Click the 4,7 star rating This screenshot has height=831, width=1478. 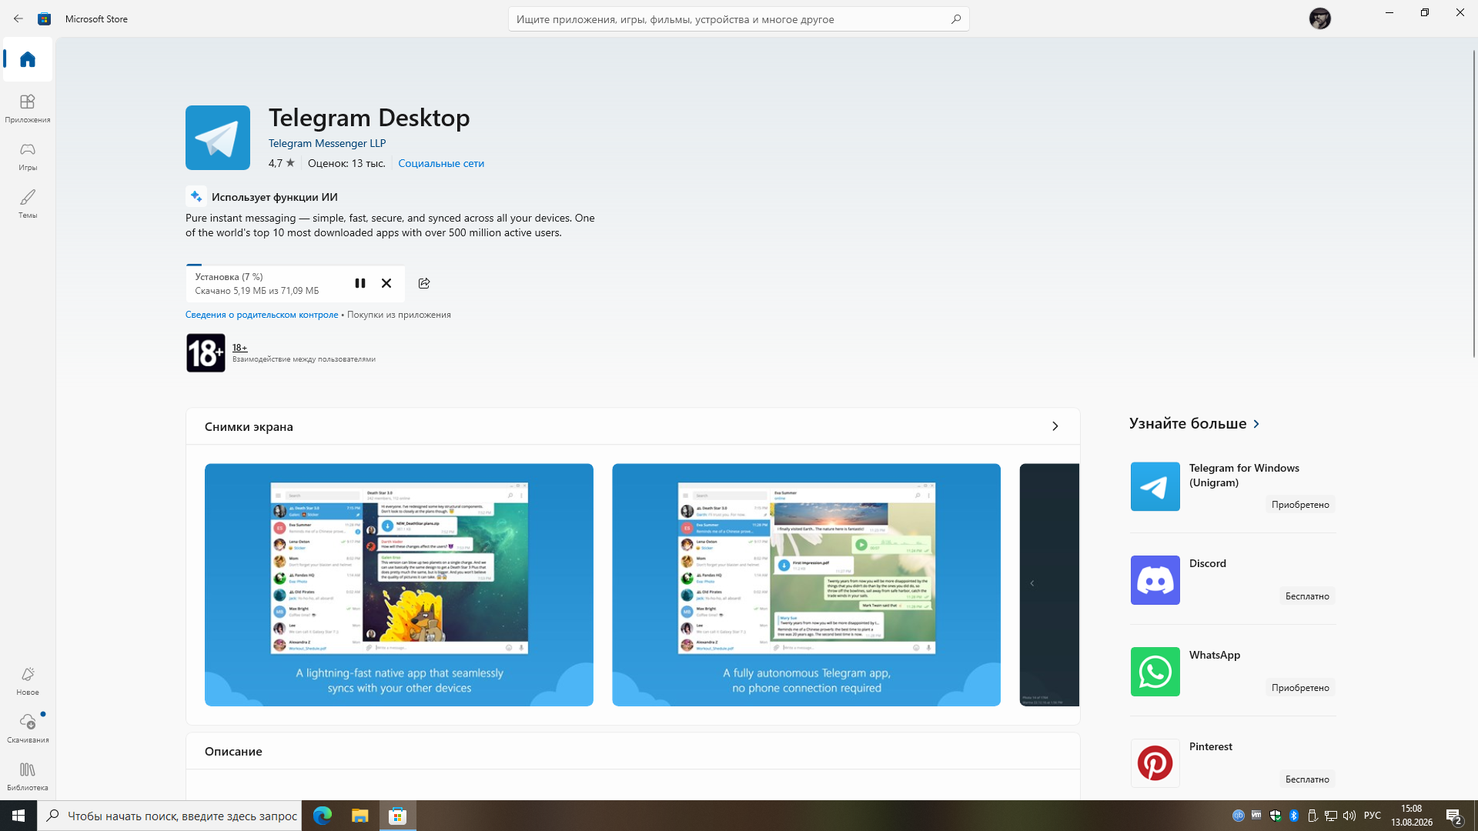click(282, 163)
